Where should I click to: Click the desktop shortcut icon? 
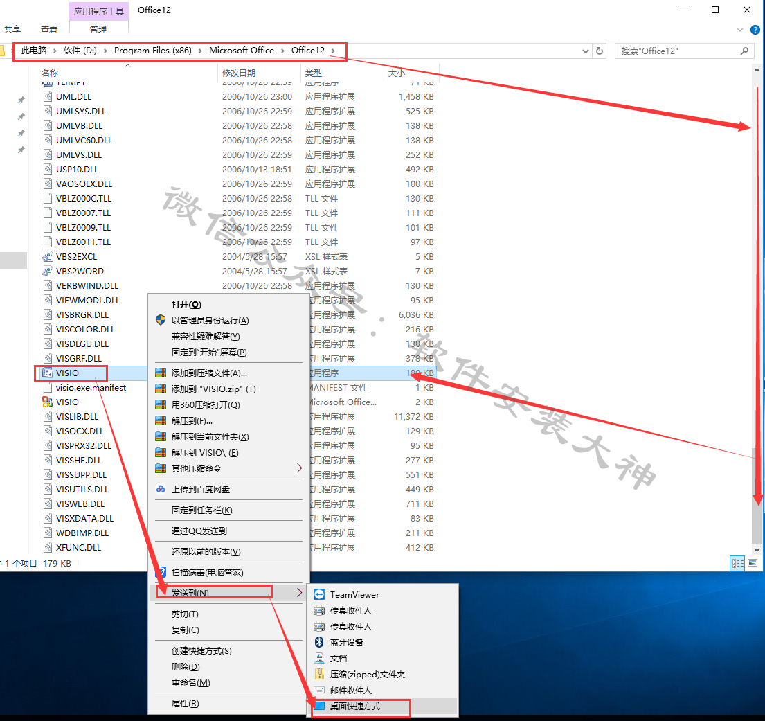(x=319, y=706)
